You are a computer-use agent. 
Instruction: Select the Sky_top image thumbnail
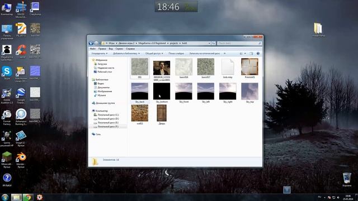pos(249,92)
